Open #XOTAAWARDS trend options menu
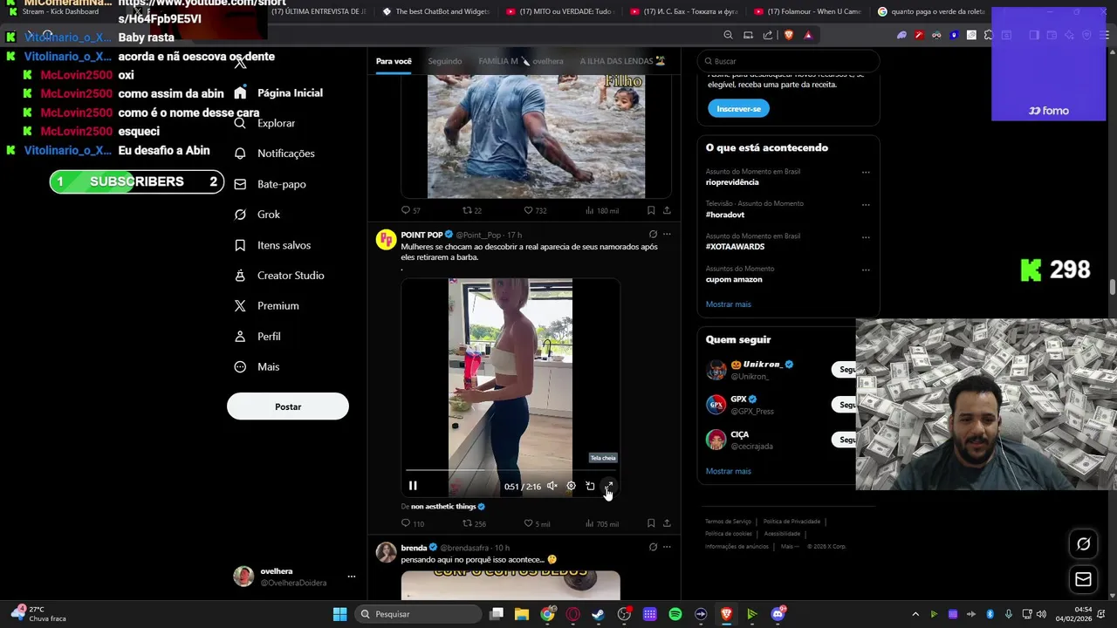This screenshot has width=1117, height=628. pyautogui.click(x=866, y=237)
